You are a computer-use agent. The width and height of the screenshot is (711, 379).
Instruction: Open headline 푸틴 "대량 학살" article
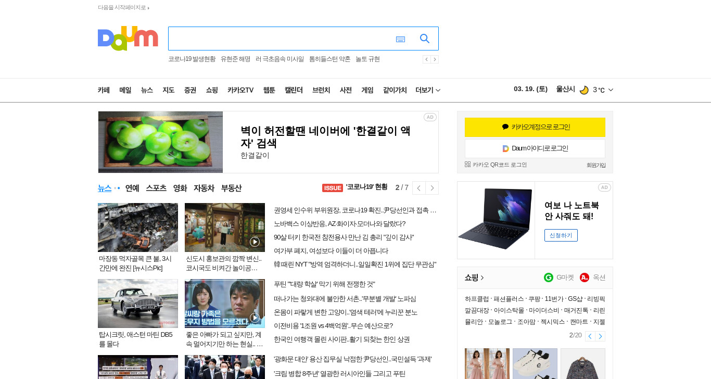[325, 284]
